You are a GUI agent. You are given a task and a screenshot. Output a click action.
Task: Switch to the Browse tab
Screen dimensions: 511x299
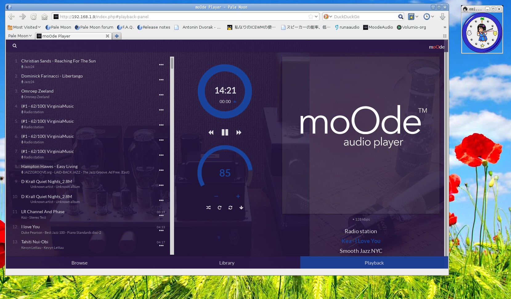tap(79, 263)
